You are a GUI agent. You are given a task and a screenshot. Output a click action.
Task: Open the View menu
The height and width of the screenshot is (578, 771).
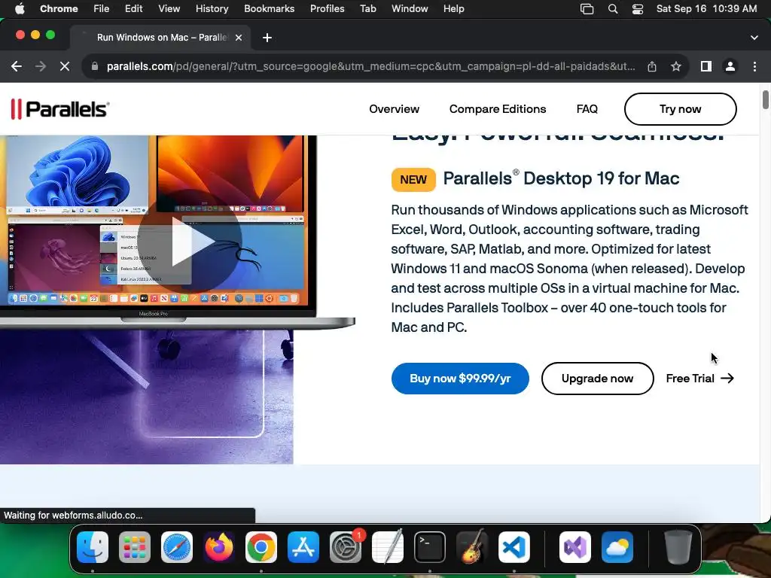click(169, 9)
